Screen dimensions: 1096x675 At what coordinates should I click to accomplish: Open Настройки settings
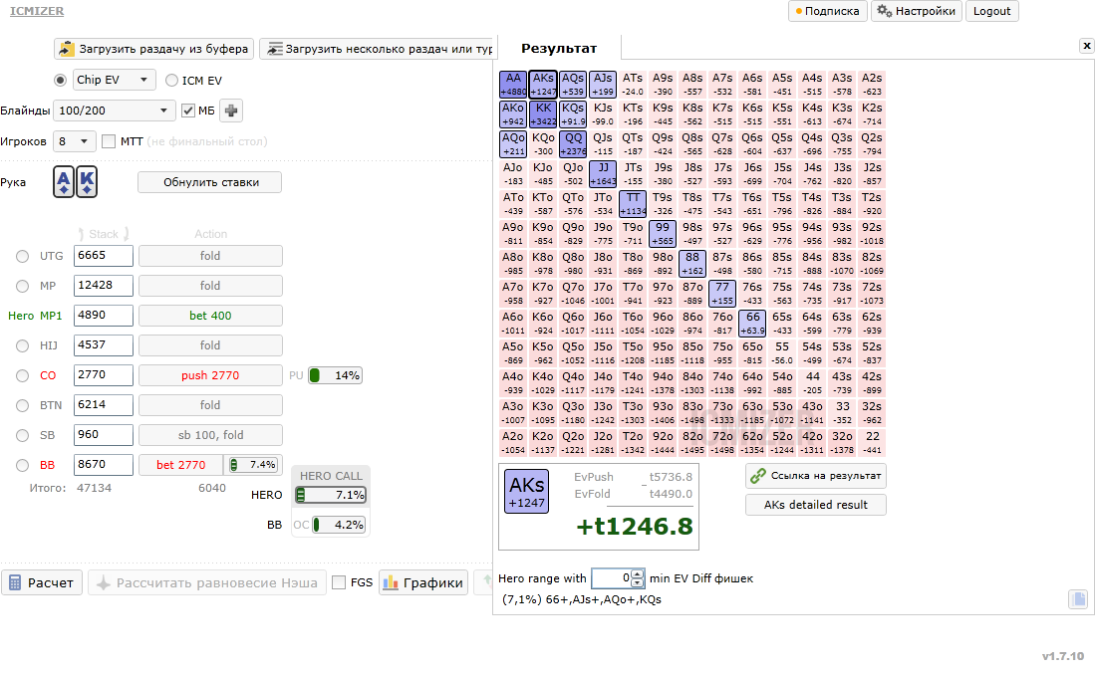pyautogui.click(x=916, y=11)
